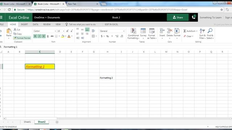Click the Paste icon
This screenshot has width=232, height=130.
pyautogui.click(x=9, y=31)
